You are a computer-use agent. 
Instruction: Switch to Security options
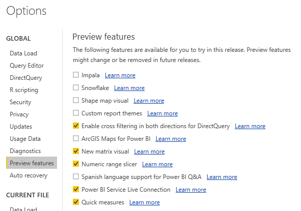(20, 102)
